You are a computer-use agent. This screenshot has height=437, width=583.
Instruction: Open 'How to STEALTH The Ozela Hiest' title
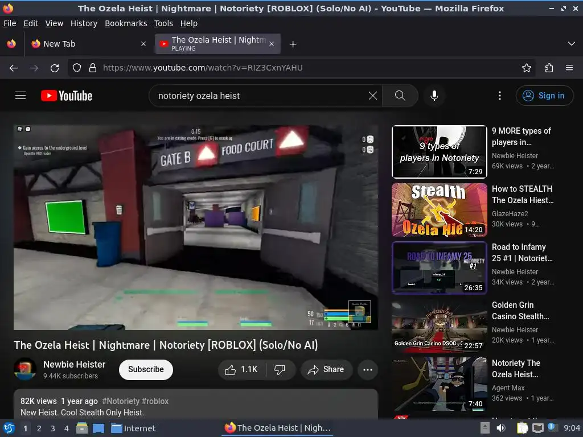(523, 195)
